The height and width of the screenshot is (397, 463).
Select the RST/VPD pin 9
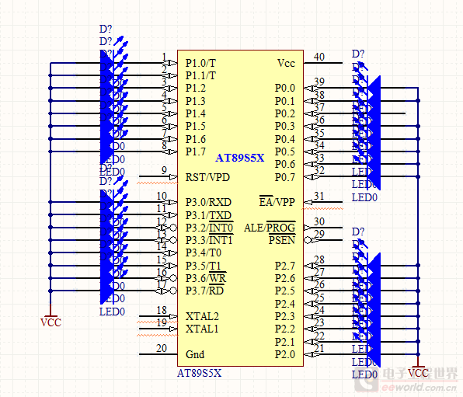tap(158, 176)
